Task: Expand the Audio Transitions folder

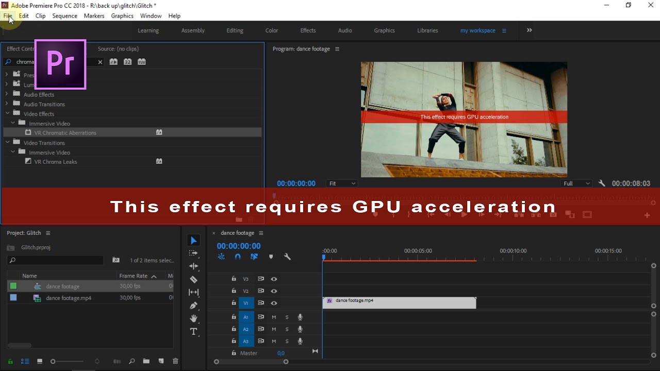Action: 7,104
